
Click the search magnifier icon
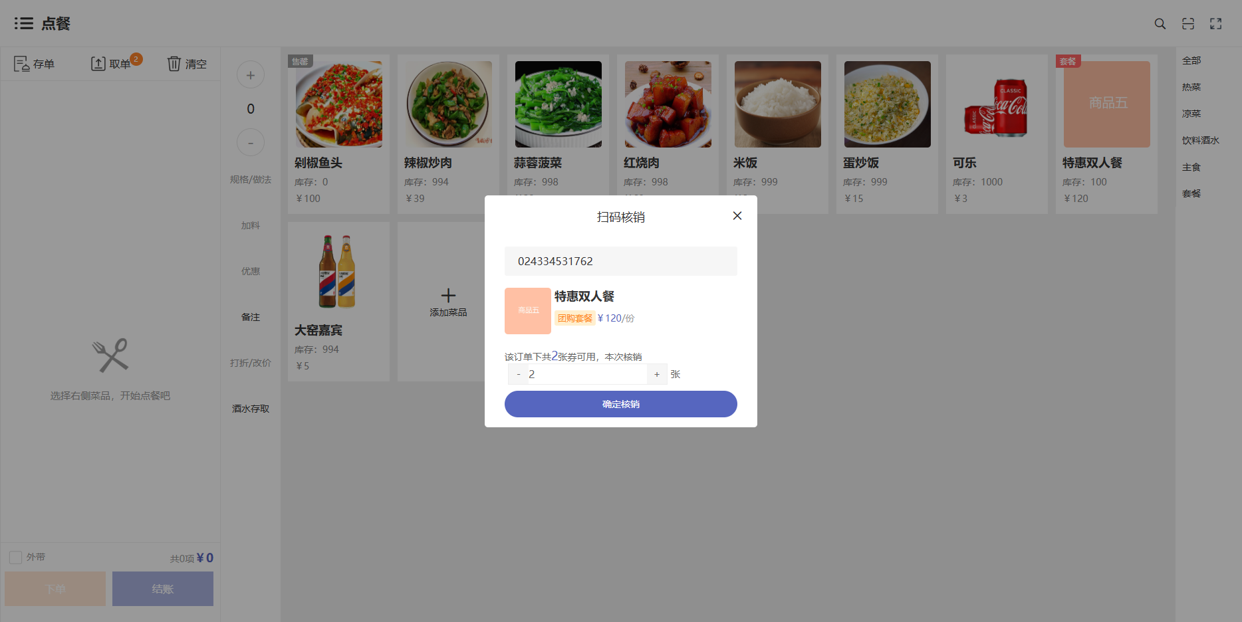click(x=1160, y=24)
